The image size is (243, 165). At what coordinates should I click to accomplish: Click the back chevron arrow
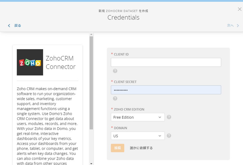point(9,26)
